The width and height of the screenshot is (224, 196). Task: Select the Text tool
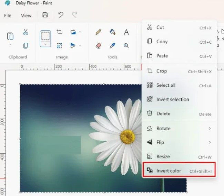coord(126,32)
